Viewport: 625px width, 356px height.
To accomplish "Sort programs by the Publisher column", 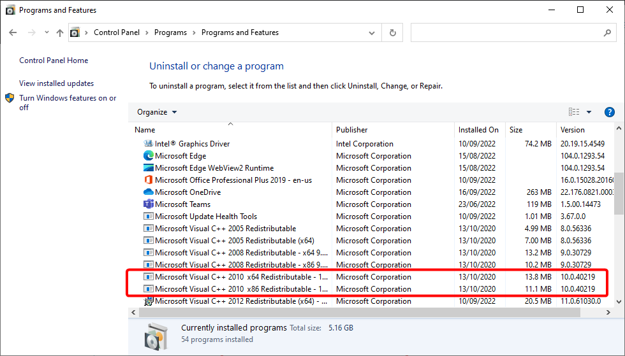I will (352, 130).
